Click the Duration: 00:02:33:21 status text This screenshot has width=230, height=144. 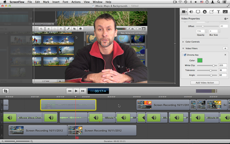[115, 141]
